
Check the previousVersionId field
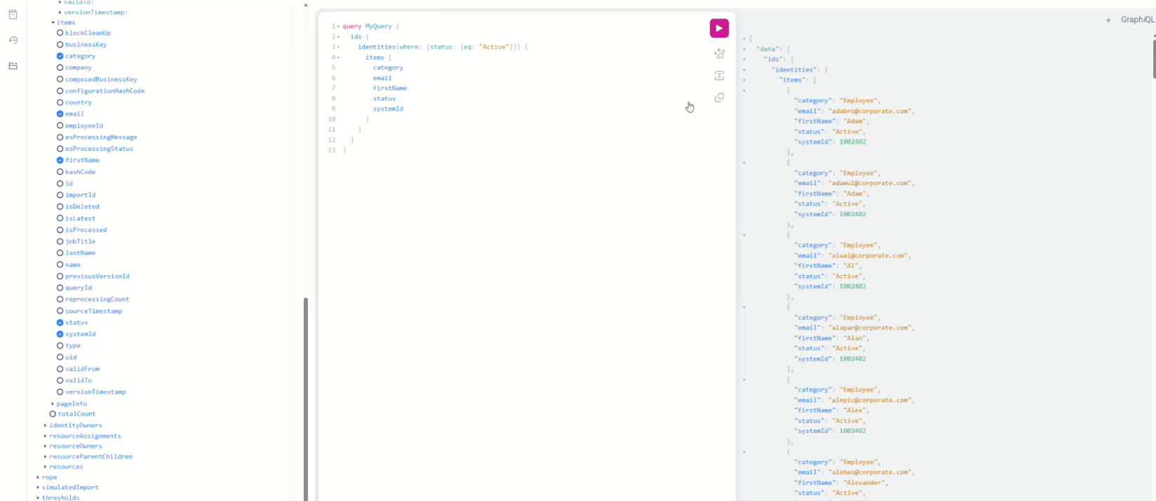pos(60,276)
